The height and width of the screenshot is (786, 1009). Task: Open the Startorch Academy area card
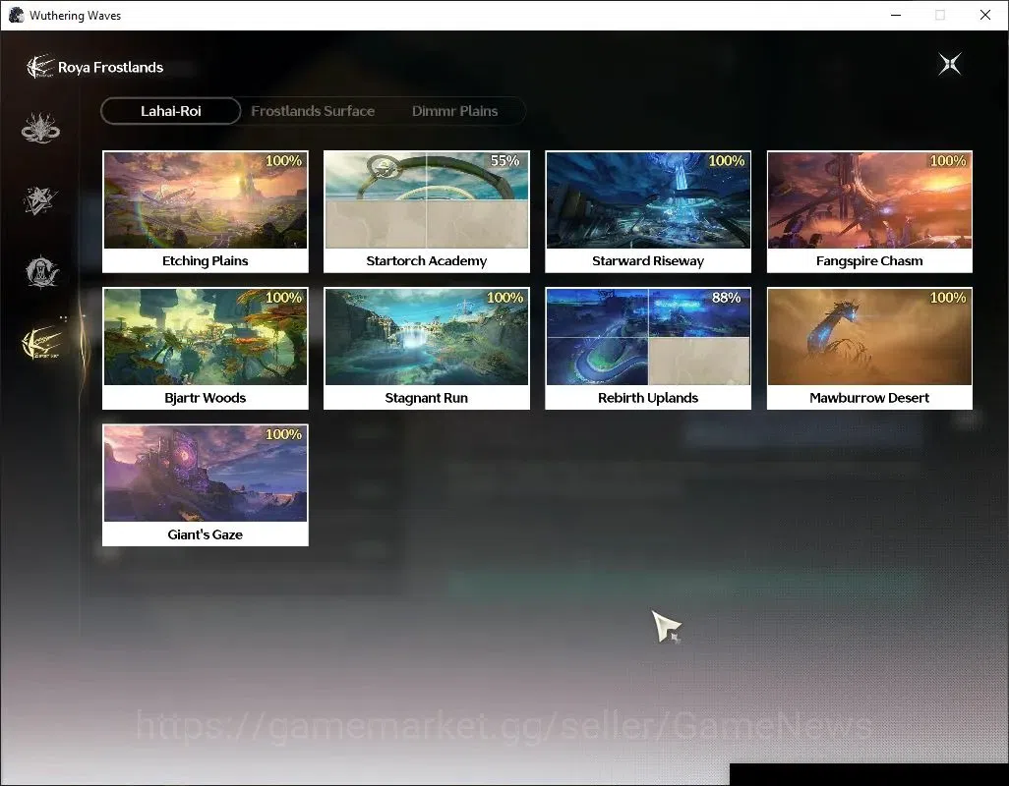427,212
